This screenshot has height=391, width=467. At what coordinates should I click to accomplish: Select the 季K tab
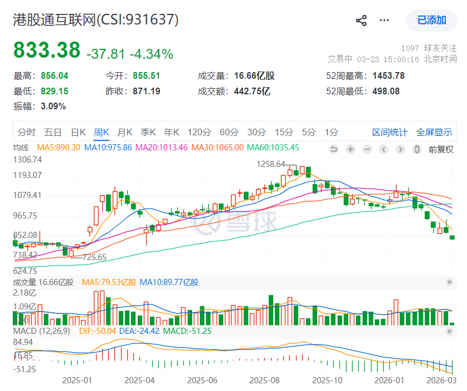pyautogui.click(x=148, y=132)
